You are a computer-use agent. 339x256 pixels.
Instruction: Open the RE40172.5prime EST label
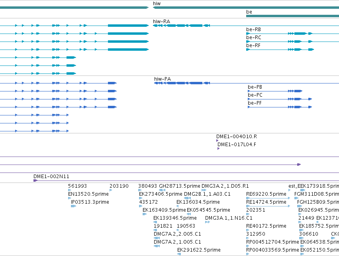266,226
